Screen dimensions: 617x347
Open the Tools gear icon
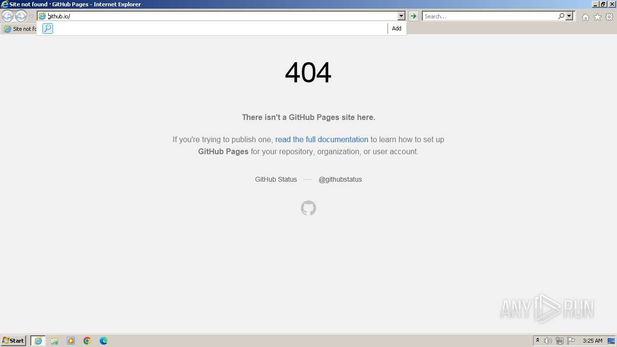pos(609,17)
